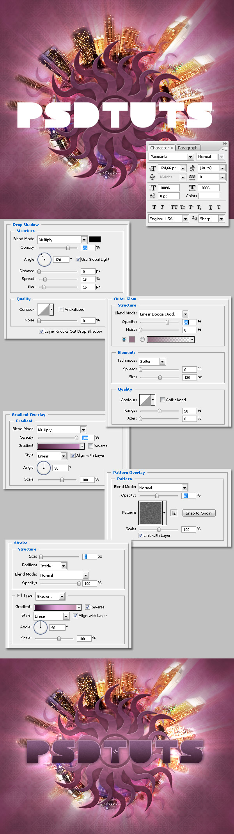Toggle Faux Italic in Character panel

tap(162, 207)
